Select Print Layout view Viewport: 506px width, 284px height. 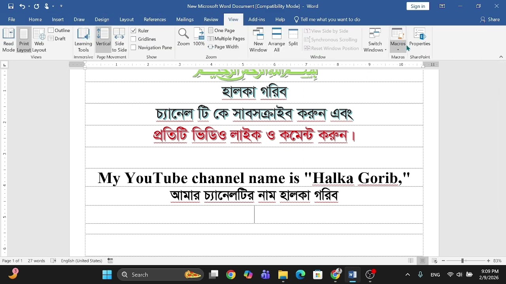pos(24,40)
